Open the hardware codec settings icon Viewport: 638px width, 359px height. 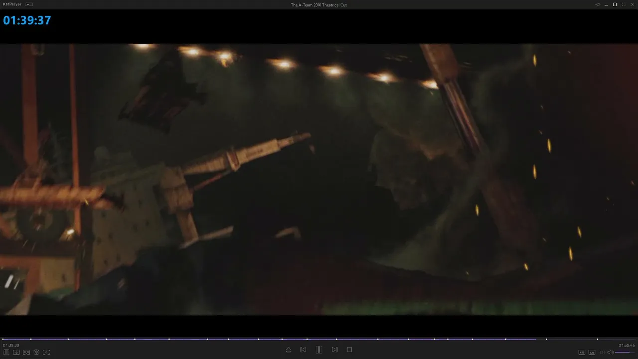[582, 352]
